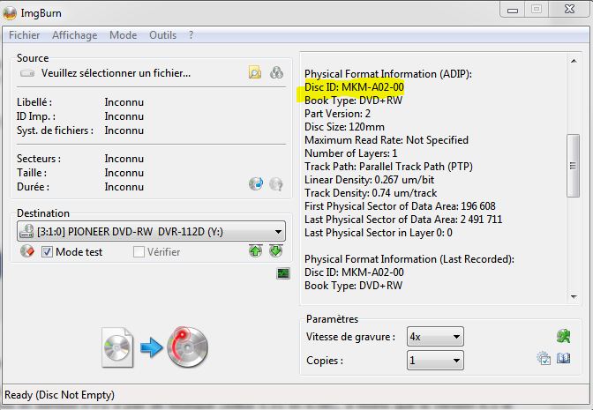Close the ImgBurn window
This screenshot has height=410, width=593.
click(x=569, y=10)
